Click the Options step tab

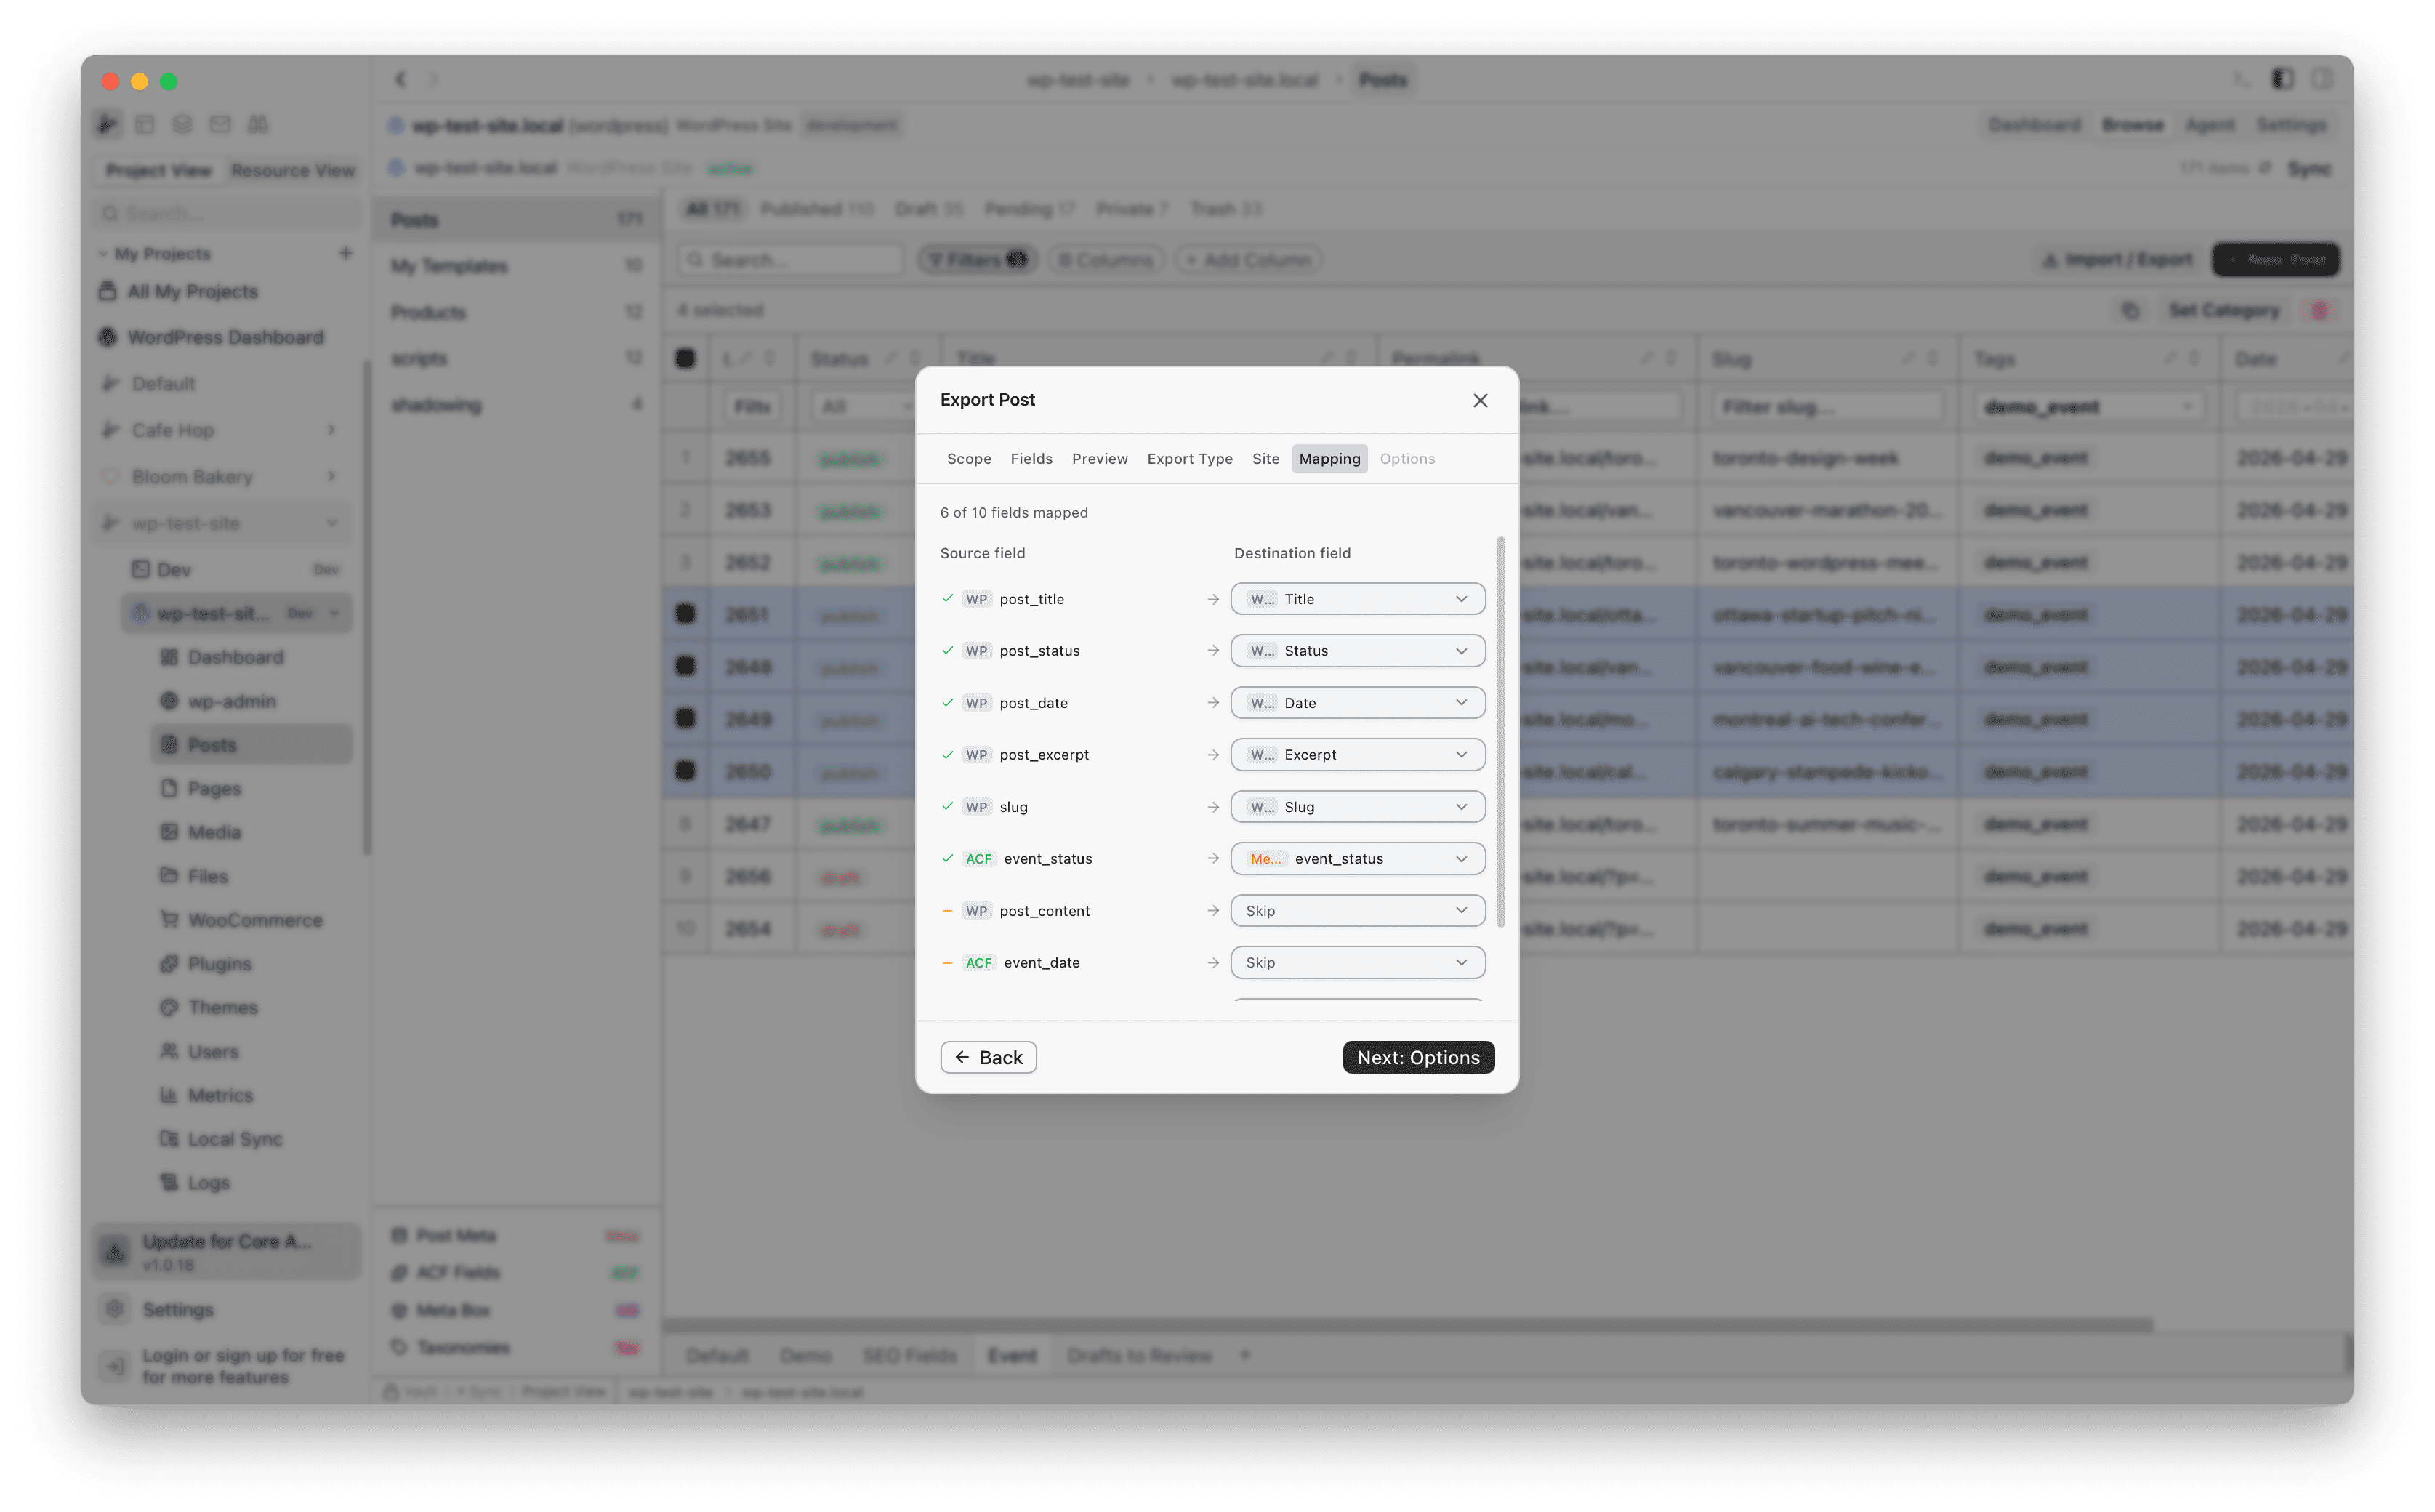pyautogui.click(x=1407, y=458)
